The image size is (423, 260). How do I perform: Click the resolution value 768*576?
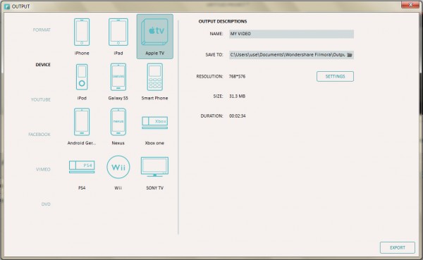pos(237,76)
